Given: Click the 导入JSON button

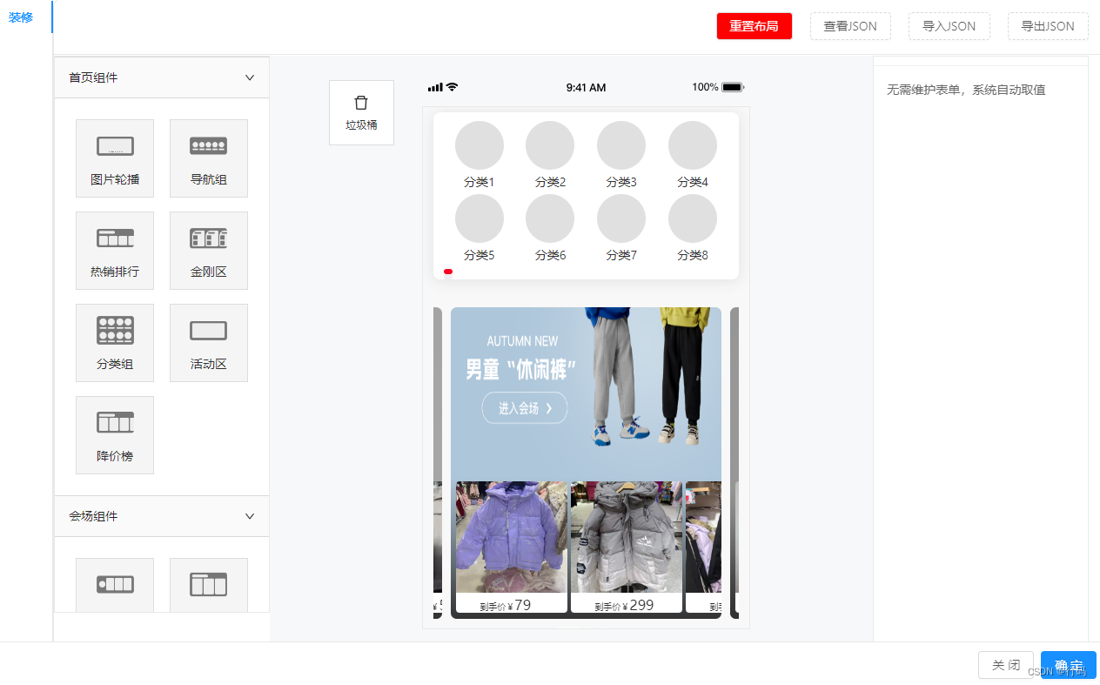Looking at the screenshot, I should tap(949, 26).
